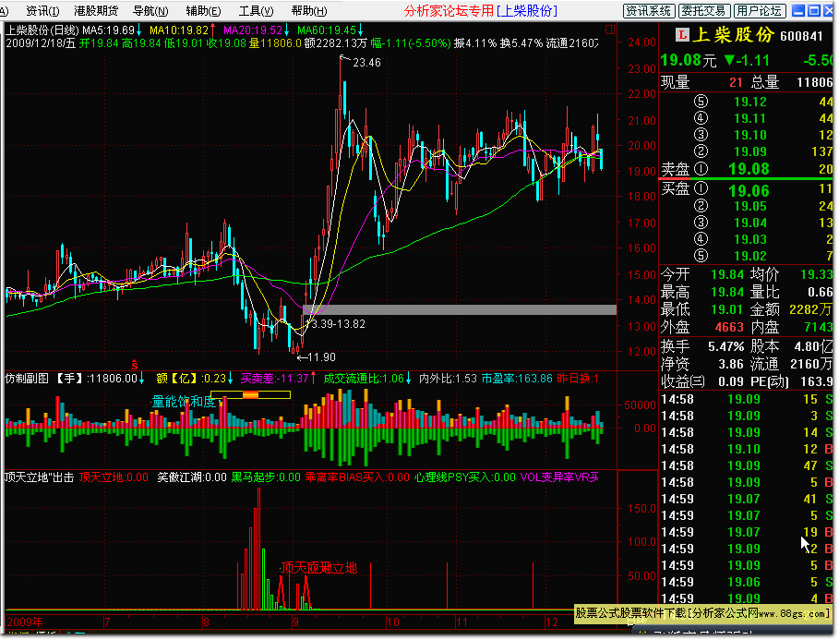The height and width of the screenshot is (640, 839).
Task: Click the 14:58 tick with volume 47
Action: (x=747, y=466)
